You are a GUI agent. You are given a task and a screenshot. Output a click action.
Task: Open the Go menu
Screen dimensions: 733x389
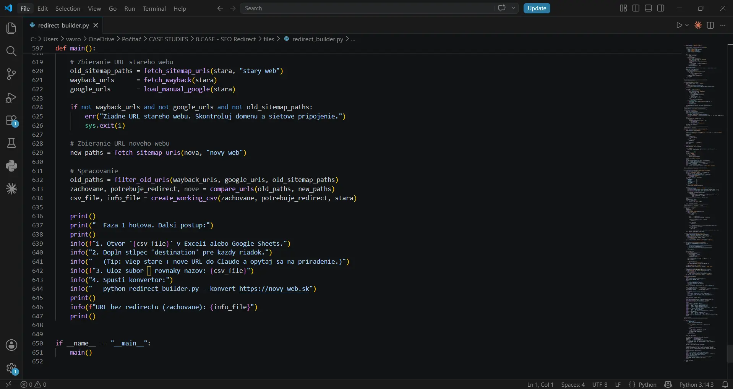(x=113, y=8)
